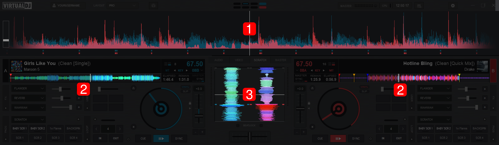Trigger the 1x Flares pad on deck B
The height and width of the screenshot is (145, 499).
pos(462,128)
